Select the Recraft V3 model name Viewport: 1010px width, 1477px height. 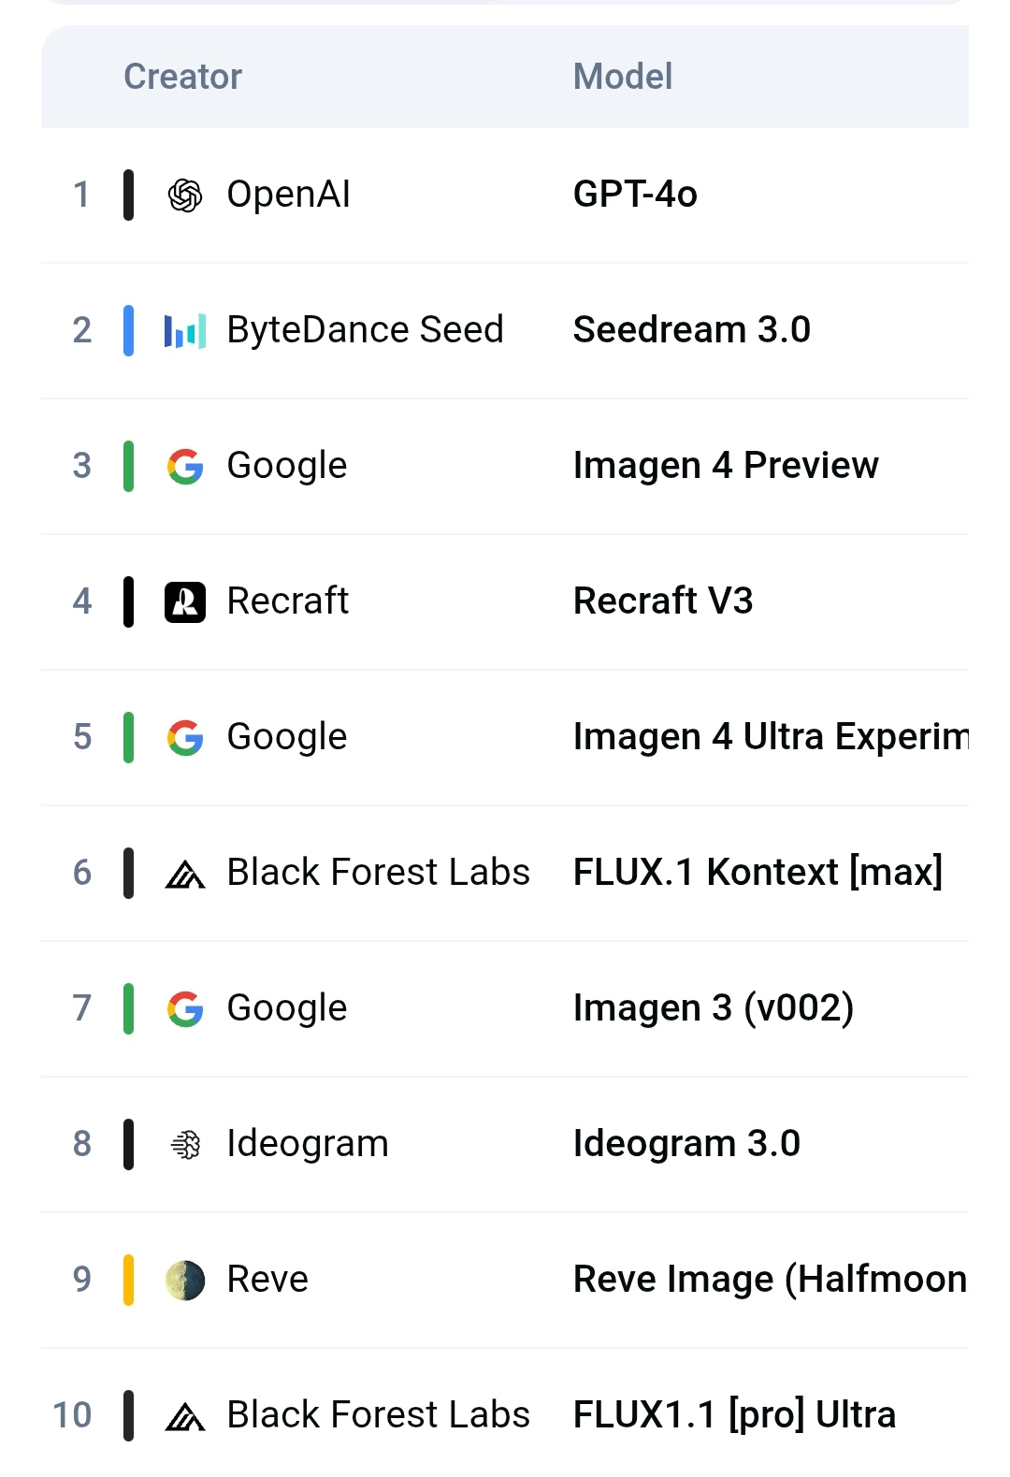663,601
